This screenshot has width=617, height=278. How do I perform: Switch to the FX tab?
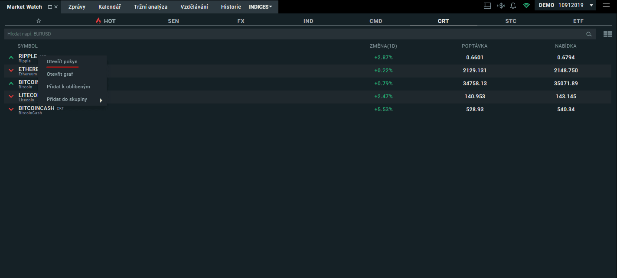click(241, 21)
